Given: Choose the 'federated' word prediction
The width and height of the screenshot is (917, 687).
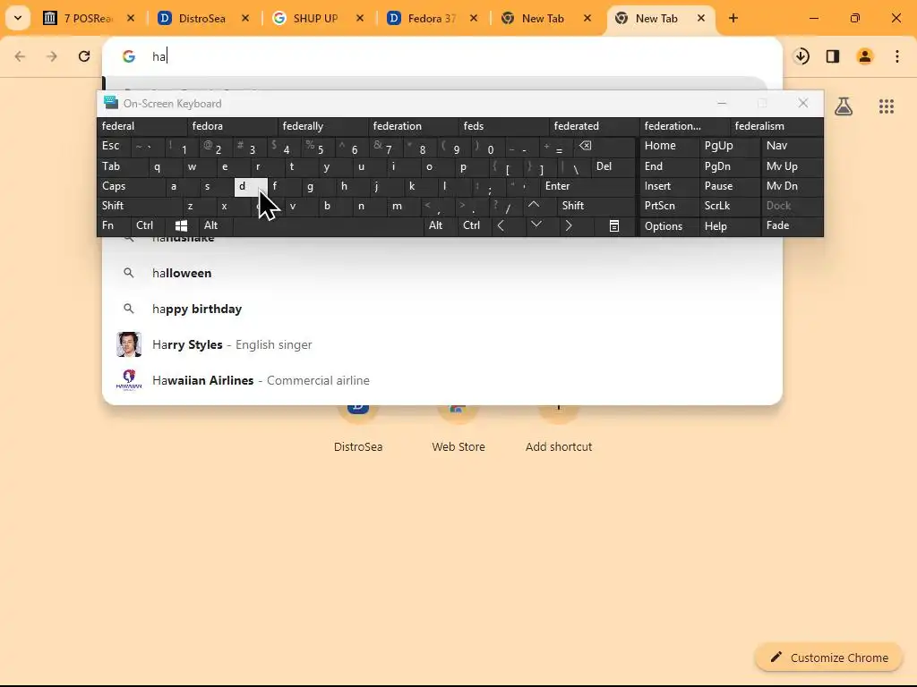Looking at the screenshot, I should coord(595,126).
